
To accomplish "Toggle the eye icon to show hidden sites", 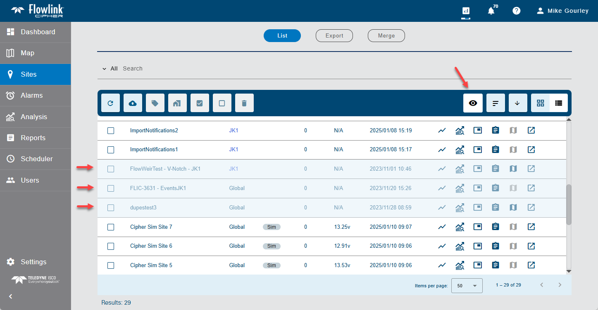I will click(473, 103).
